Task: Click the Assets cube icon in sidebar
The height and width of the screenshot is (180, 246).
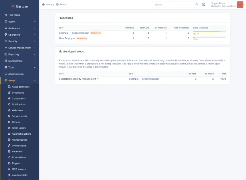Action: [6, 21]
